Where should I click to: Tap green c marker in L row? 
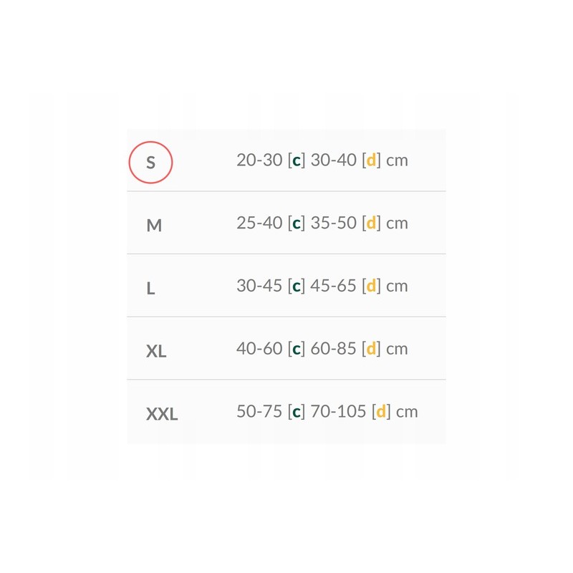point(296,286)
